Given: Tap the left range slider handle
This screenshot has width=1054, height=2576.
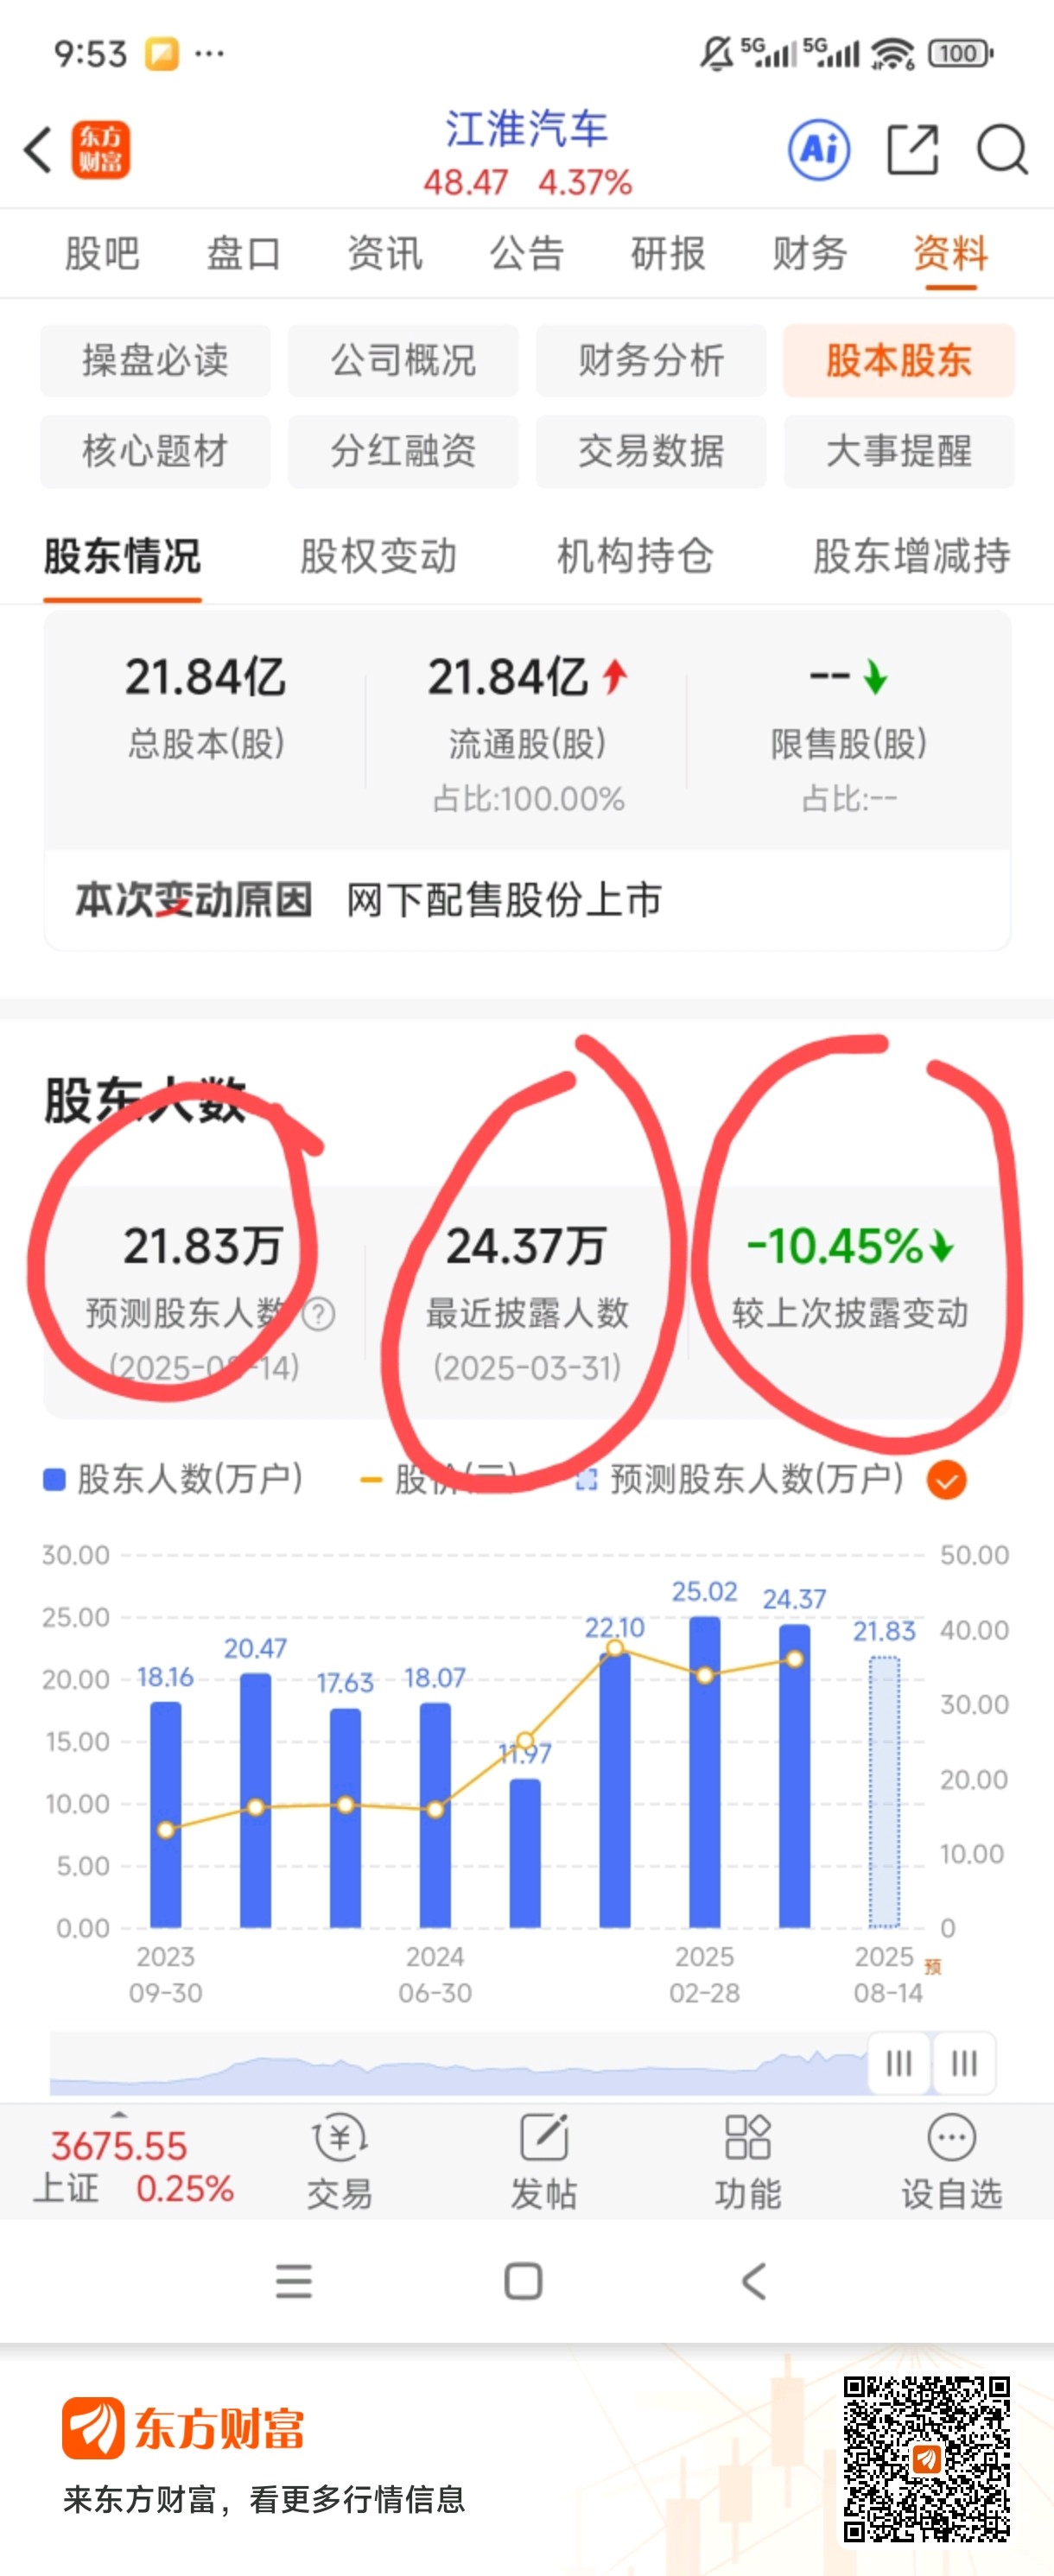Looking at the screenshot, I should point(898,2063).
